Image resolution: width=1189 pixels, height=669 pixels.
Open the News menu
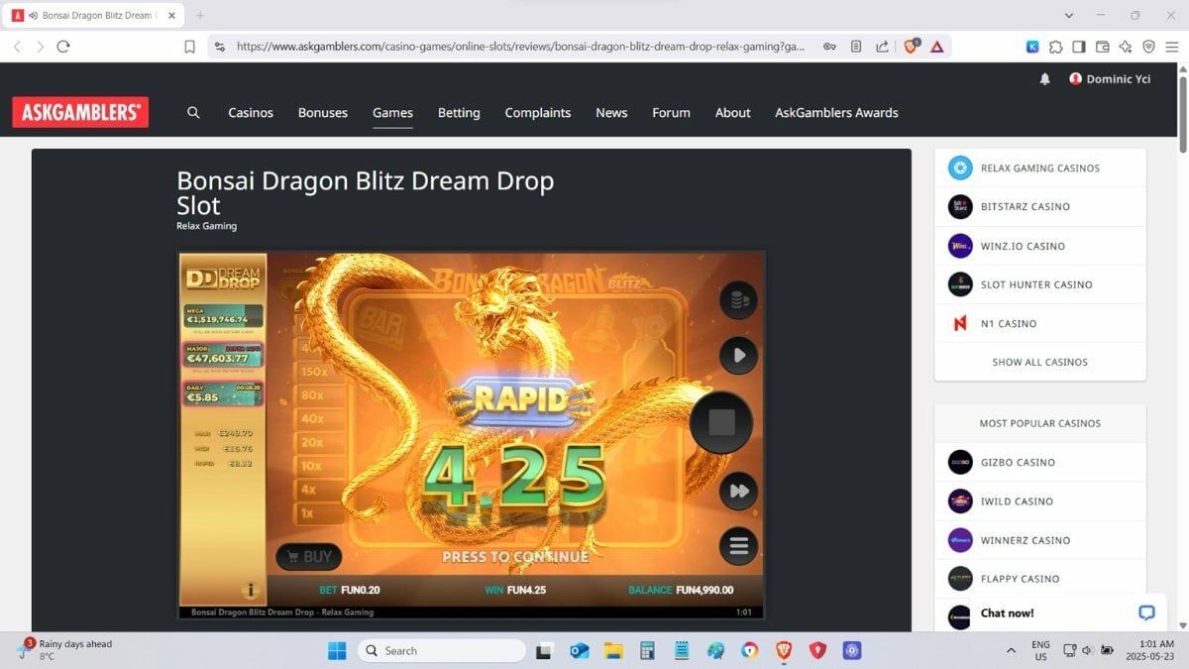click(611, 112)
